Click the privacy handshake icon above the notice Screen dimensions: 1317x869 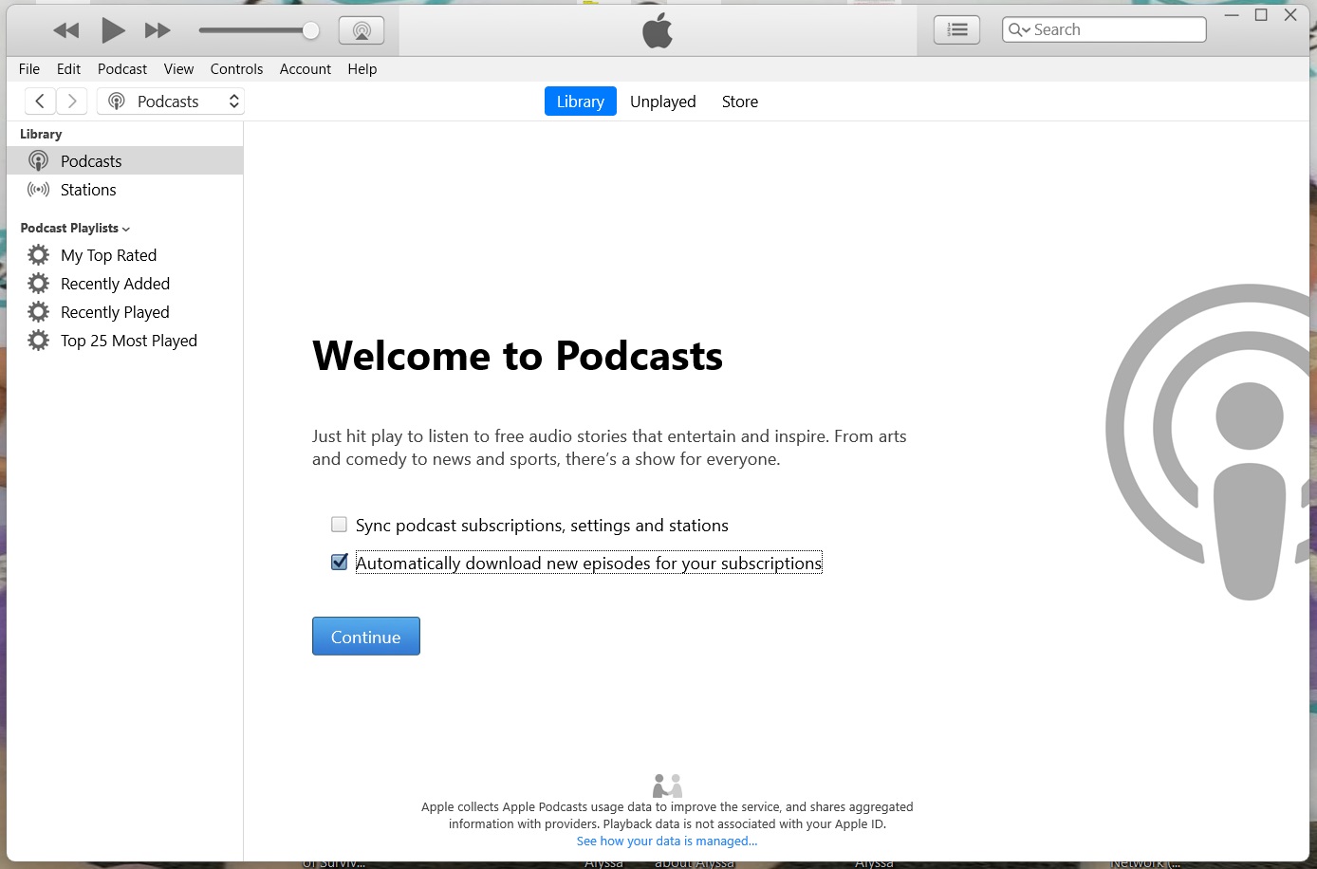(667, 786)
